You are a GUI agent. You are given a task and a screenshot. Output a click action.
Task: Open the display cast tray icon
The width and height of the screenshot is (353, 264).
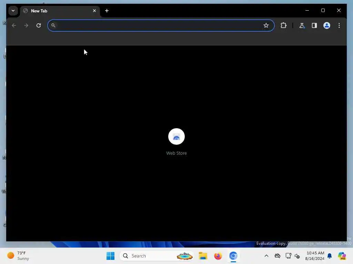click(288, 256)
